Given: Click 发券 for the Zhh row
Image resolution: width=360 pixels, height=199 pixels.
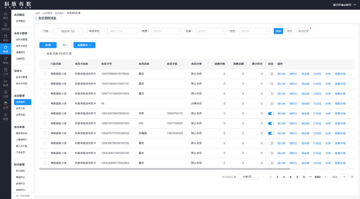Looking at the screenshot, I should (x=328, y=124).
